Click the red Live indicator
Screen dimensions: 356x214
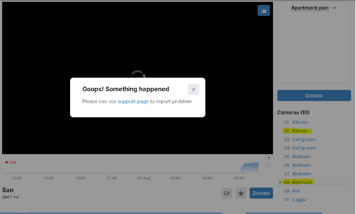click(x=11, y=162)
